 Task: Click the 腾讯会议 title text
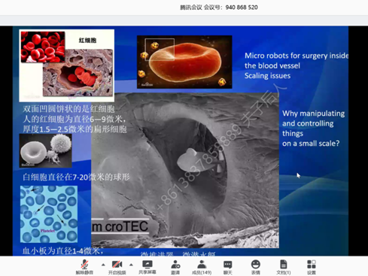point(191,8)
